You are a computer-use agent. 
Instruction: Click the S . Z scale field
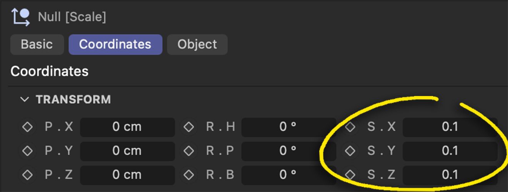click(x=450, y=175)
